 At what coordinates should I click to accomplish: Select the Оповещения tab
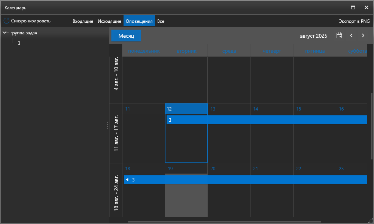coord(139,21)
